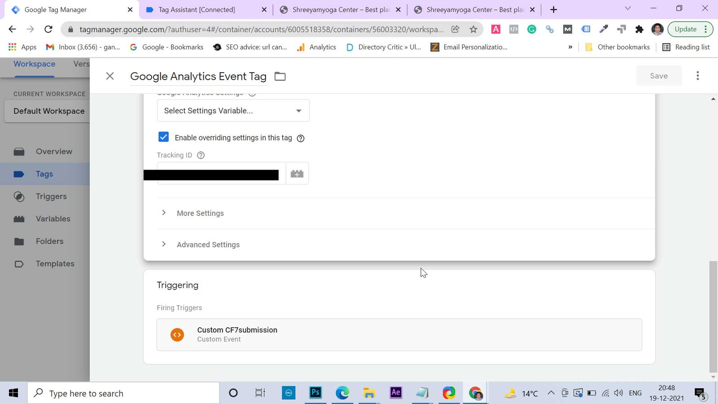Open Microsoft Edge from taskbar
The height and width of the screenshot is (404, 718).
click(x=342, y=393)
